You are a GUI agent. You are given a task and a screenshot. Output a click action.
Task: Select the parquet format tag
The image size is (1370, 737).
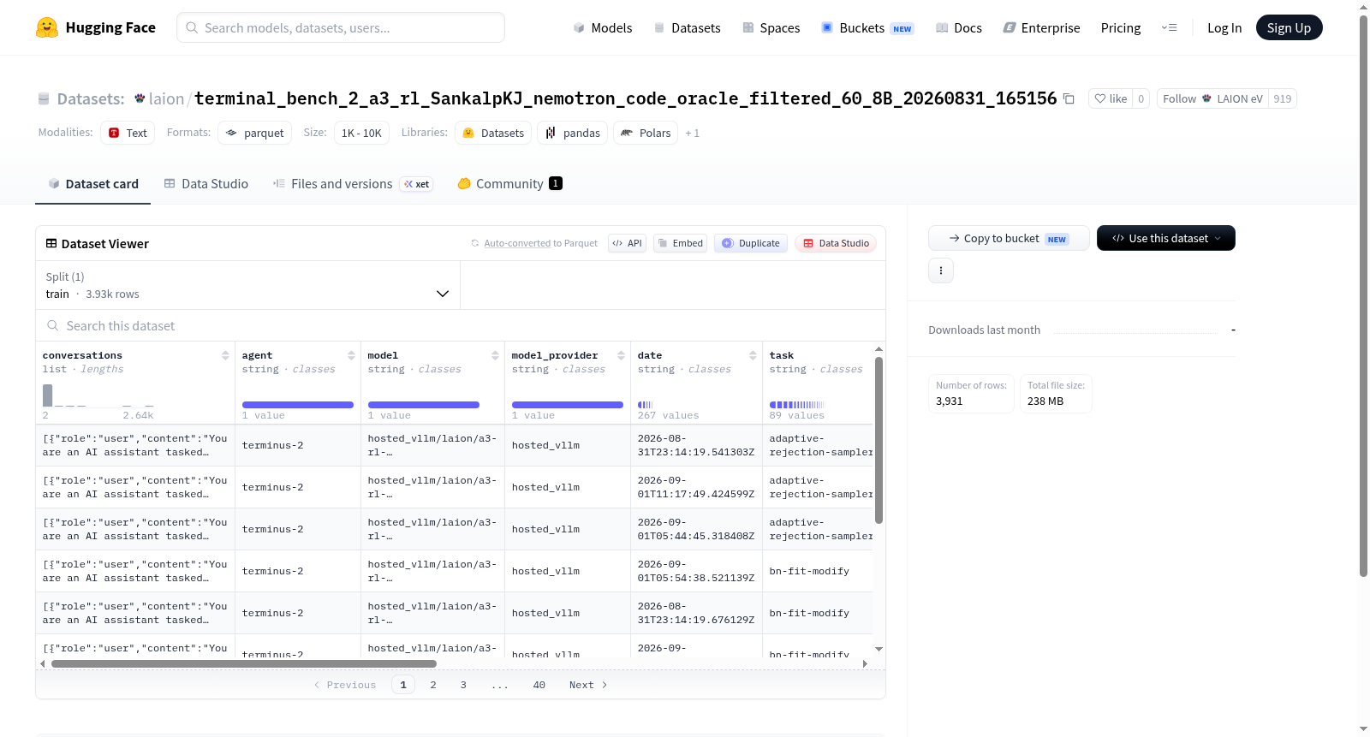(255, 133)
